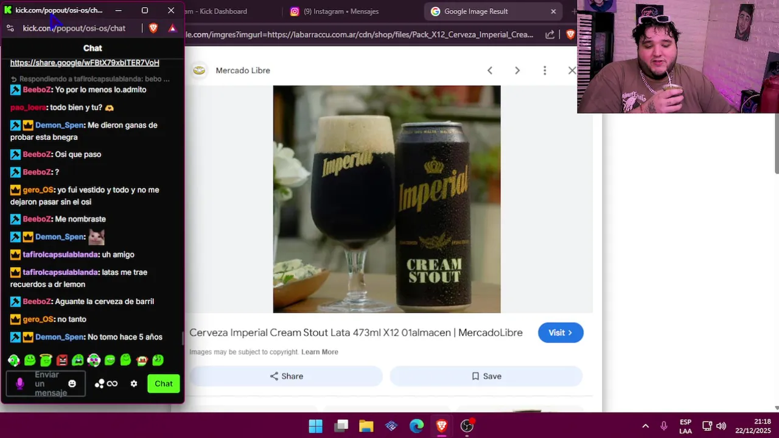Click the Brave shield icon in popout
Screen dimensions: 779x438
tap(153, 28)
